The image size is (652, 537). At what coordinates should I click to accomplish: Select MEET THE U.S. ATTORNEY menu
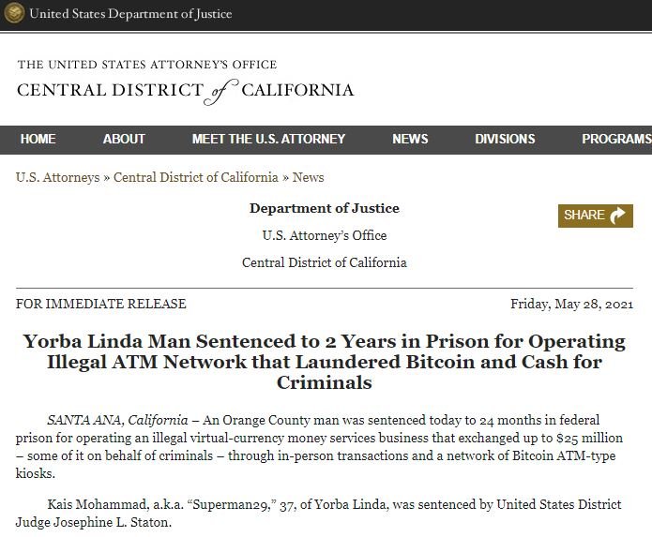[x=268, y=139]
